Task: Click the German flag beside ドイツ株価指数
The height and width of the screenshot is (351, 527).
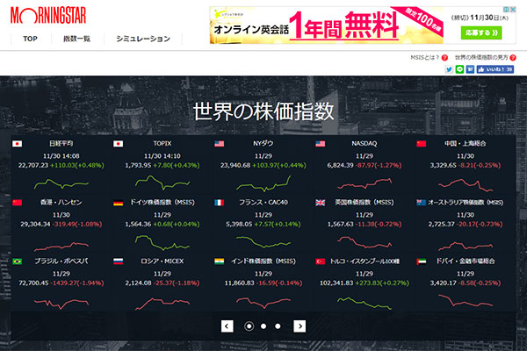Action: 118,203
